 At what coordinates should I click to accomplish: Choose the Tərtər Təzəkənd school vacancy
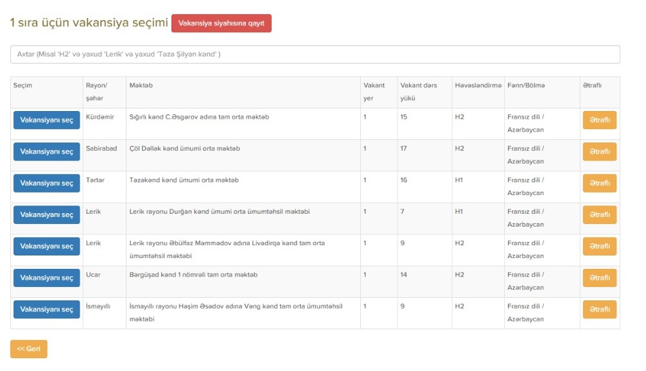(46, 183)
